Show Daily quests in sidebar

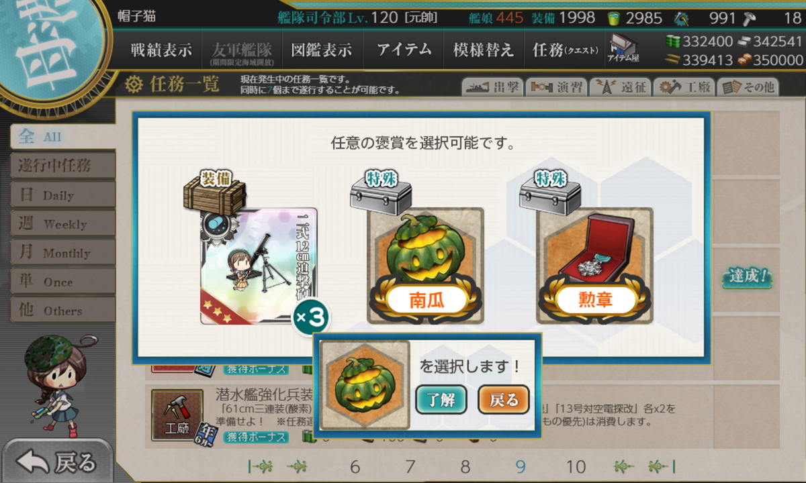point(62,195)
